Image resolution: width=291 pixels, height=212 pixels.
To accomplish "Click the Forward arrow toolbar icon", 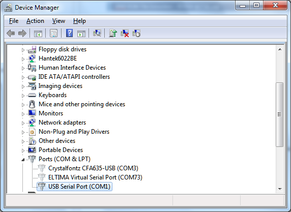I will (x=22, y=34).
